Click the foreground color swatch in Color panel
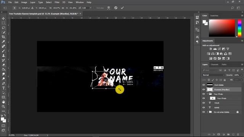The width and height of the screenshot is (244, 137). (x=204, y=22)
